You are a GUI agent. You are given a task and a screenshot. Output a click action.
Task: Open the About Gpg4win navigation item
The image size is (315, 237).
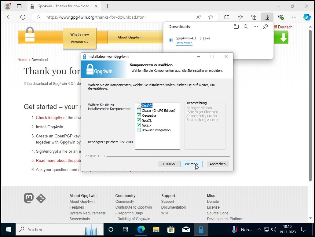click(x=130, y=37)
